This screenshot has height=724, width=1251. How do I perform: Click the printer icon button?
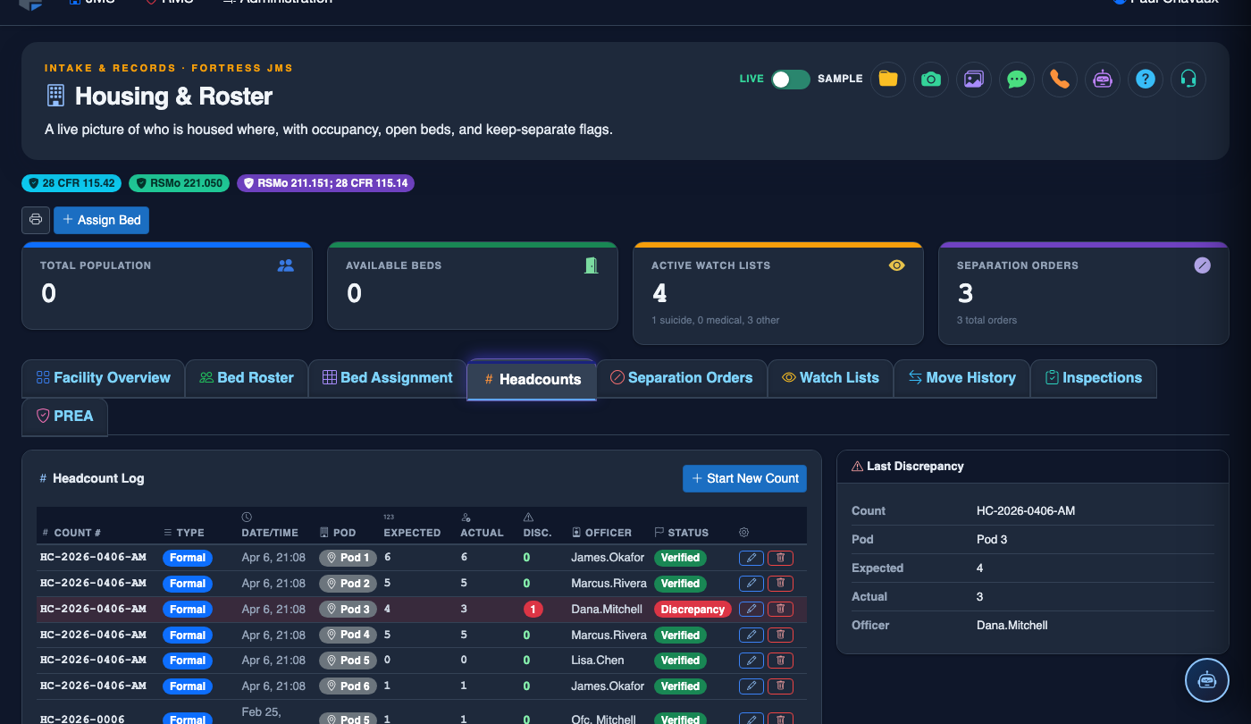tap(36, 220)
